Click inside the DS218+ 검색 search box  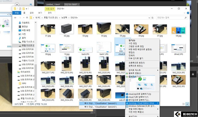click(x=170, y=18)
